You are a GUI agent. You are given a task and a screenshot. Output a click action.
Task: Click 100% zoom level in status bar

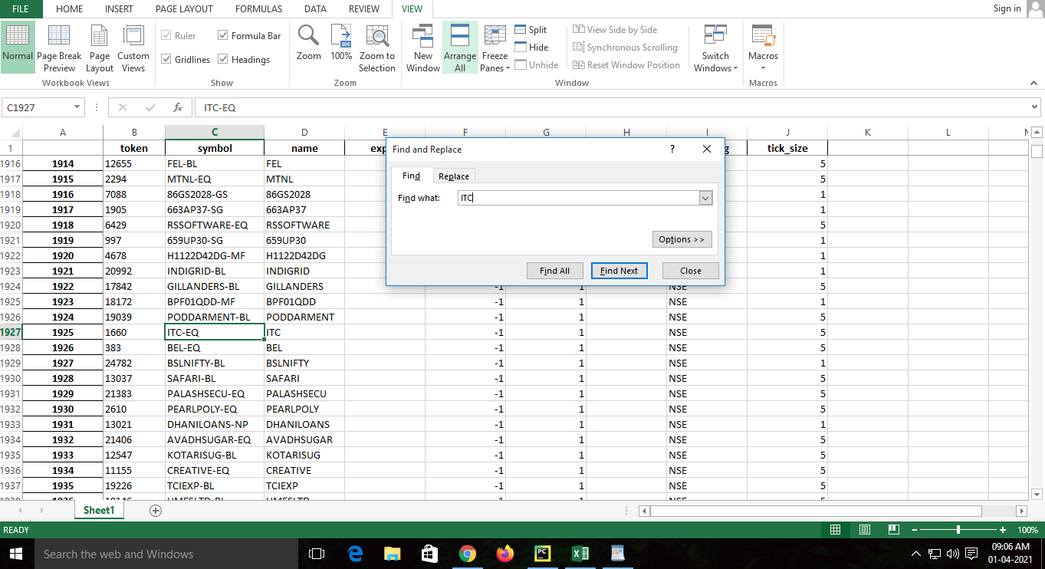tap(1027, 530)
